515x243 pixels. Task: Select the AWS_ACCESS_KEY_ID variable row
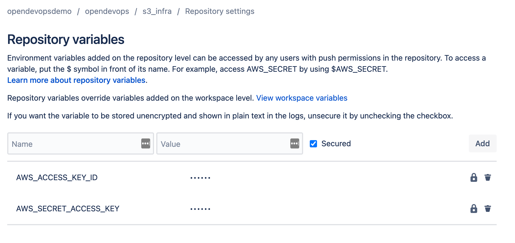pos(57,177)
